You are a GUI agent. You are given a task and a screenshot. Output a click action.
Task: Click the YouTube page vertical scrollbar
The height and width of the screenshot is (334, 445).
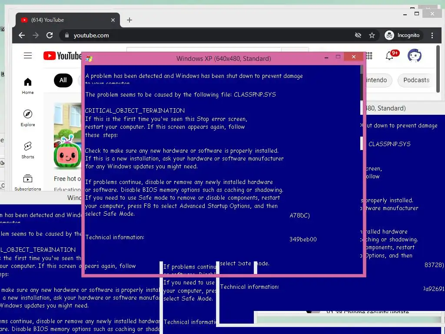(x=438, y=68)
